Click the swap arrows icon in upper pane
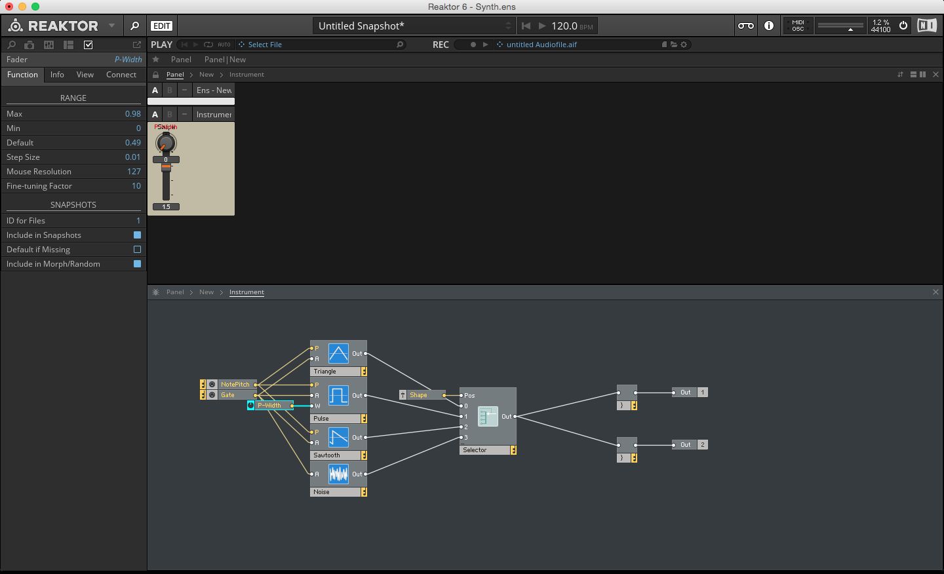The image size is (944, 574). 900,75
